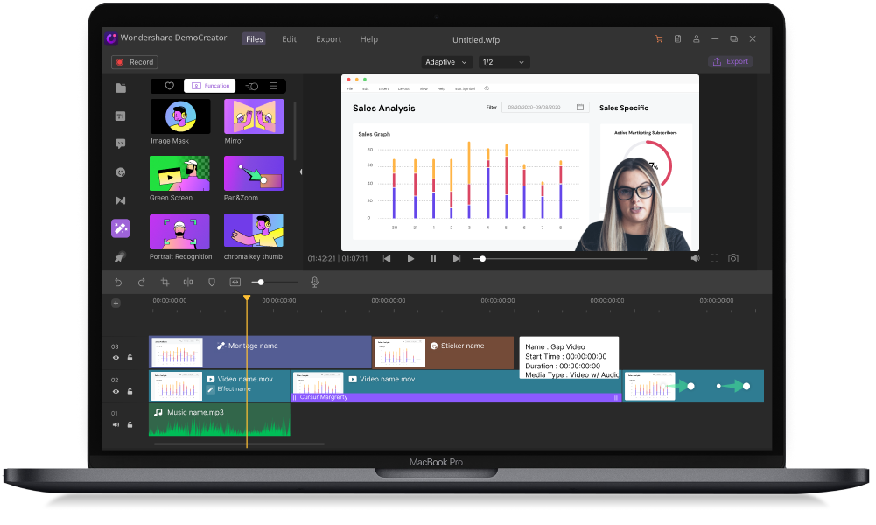Click the Filter date range field
Viewport: 876px width, 525px height.
[545, 107]
